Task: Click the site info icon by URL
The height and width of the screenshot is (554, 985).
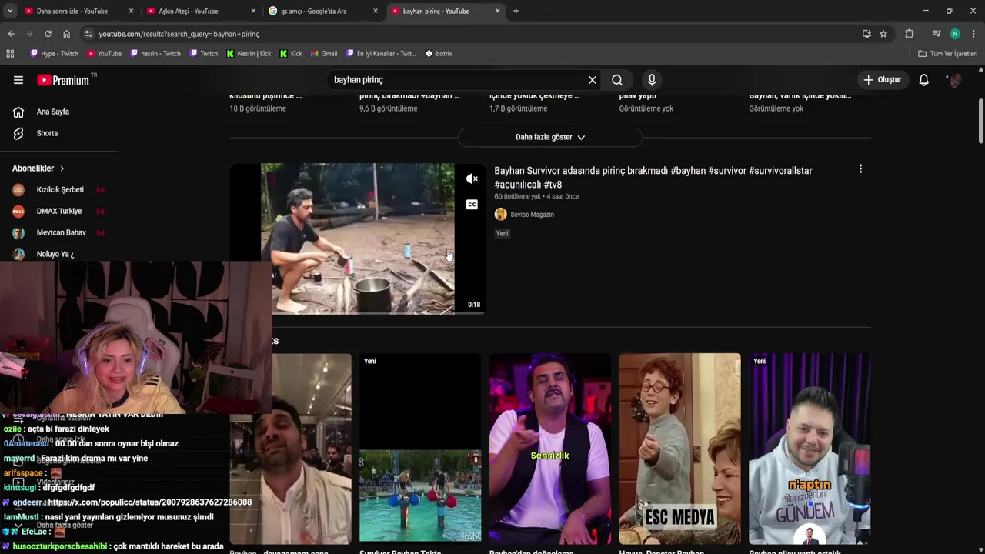Action: 88,34
